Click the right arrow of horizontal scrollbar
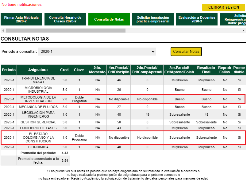The image size is (247, 182). coord(244,30)
